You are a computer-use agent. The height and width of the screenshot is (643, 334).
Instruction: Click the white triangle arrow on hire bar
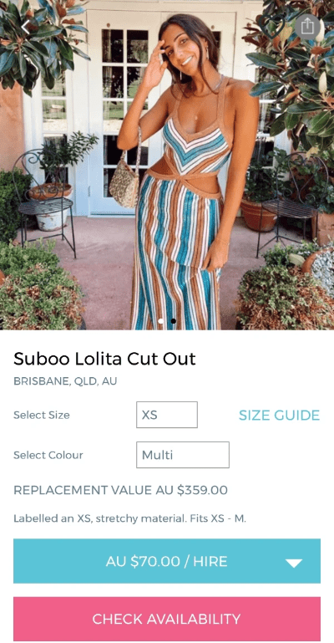293,563
